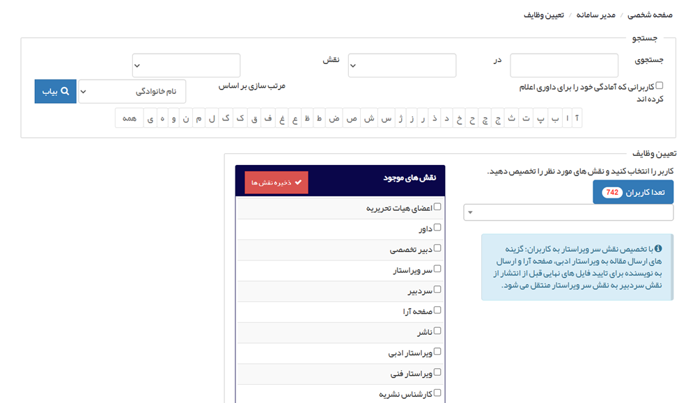Check the اعضای هیات تحریریه checkbox

[437, 207]
